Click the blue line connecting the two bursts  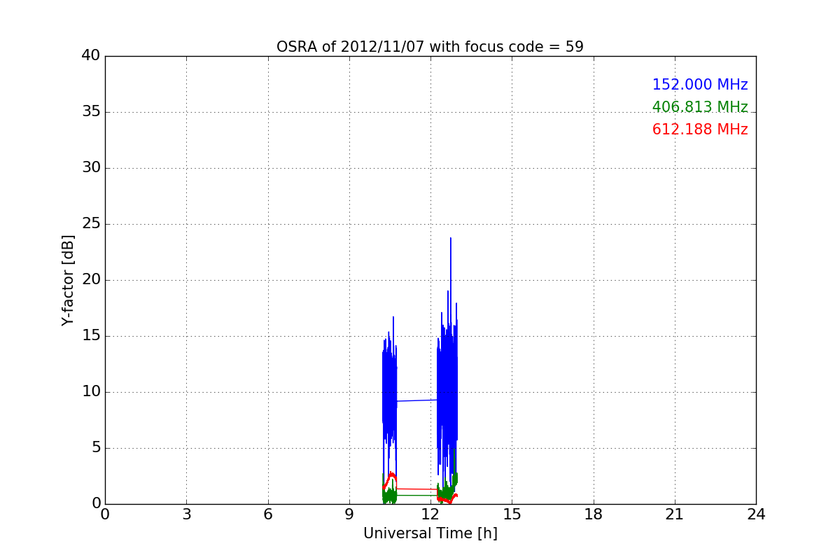pyautogui.click(x=417, y=400)
